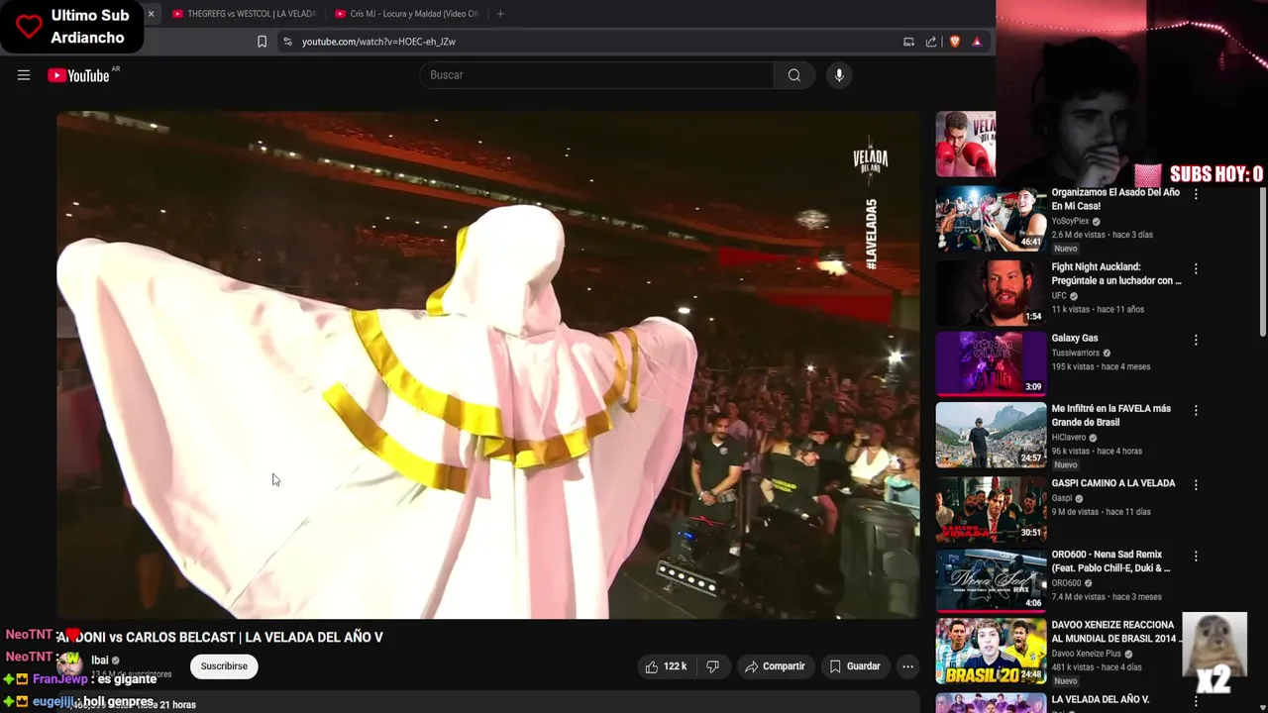Open options for Organizamos El Asado video
1268x713 pixels.
click(1196, 195)
